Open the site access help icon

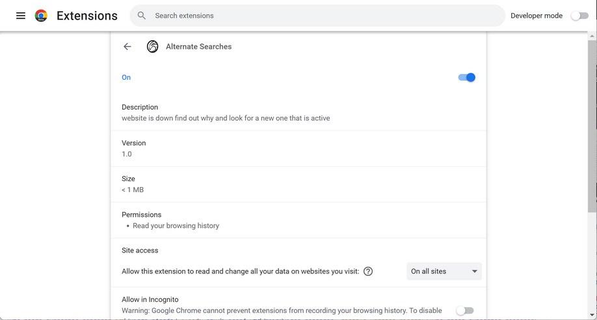[x=368, y=271]
